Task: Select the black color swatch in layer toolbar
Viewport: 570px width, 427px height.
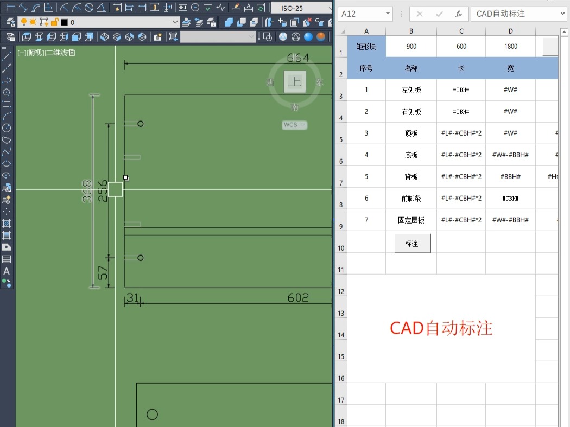Action: 64,23
